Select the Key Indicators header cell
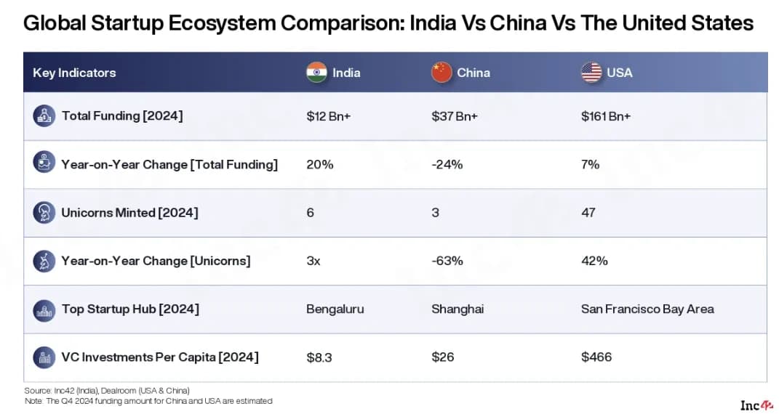The width and height of the screenshot is (779, 414). [74, 73]
